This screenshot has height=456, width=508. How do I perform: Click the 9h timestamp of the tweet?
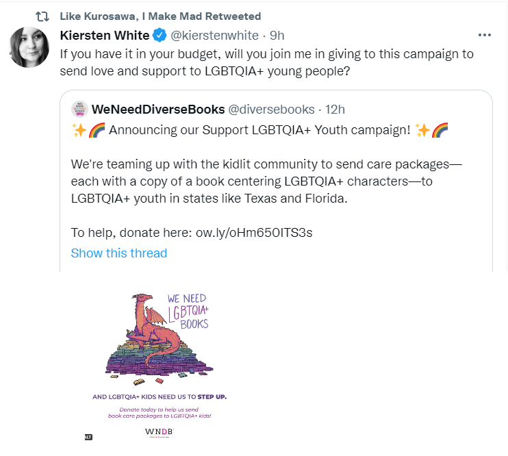(x=277, y=36)
